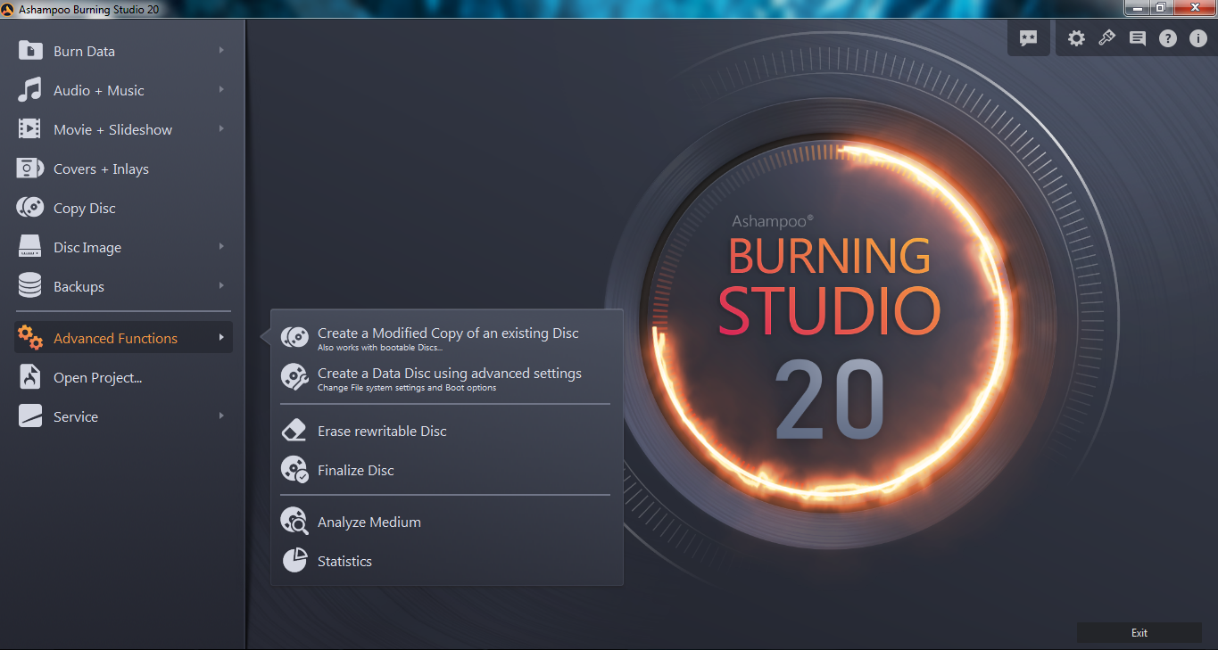Open help with the question mark icon

coord(1168,38)
